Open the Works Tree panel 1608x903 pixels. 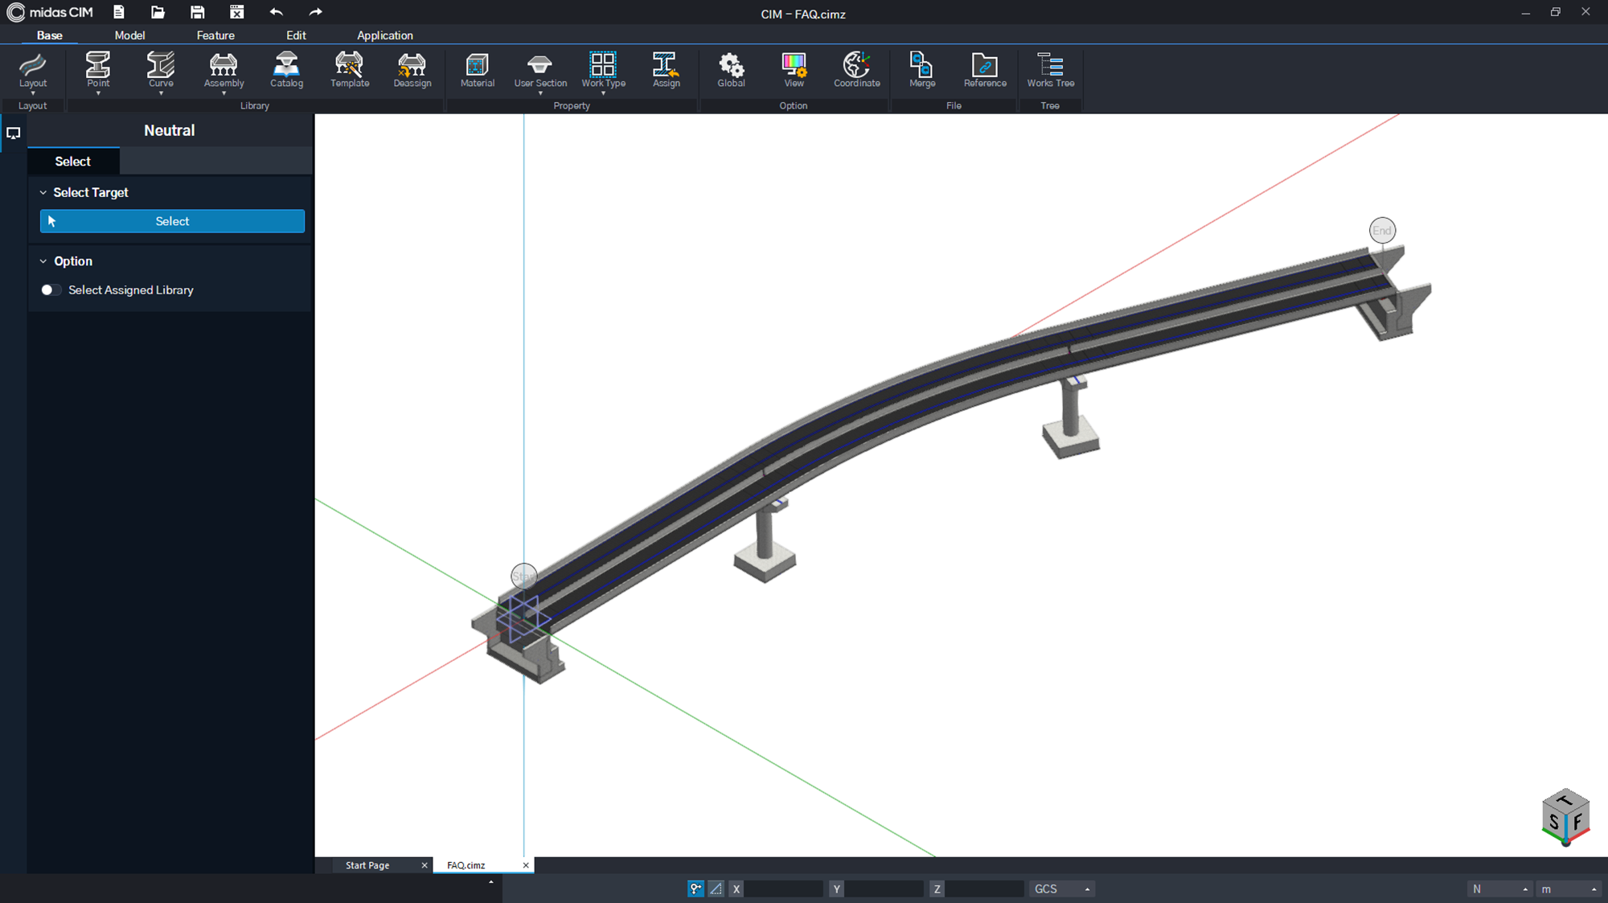point(1050,71)
